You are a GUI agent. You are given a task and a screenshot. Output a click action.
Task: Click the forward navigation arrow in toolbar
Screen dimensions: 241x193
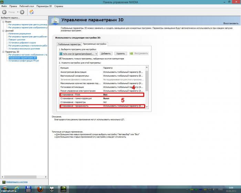pos(22,12)
